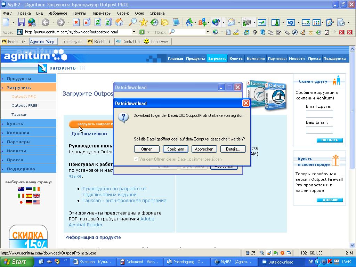Click the Öffnen button in dialog
Image resolution: width=356 pixels, height=267 pixels.
(147, 149)
